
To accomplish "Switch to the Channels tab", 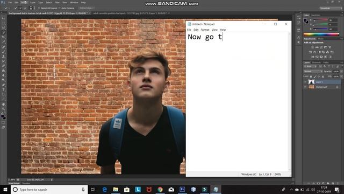I will [317, 63].
